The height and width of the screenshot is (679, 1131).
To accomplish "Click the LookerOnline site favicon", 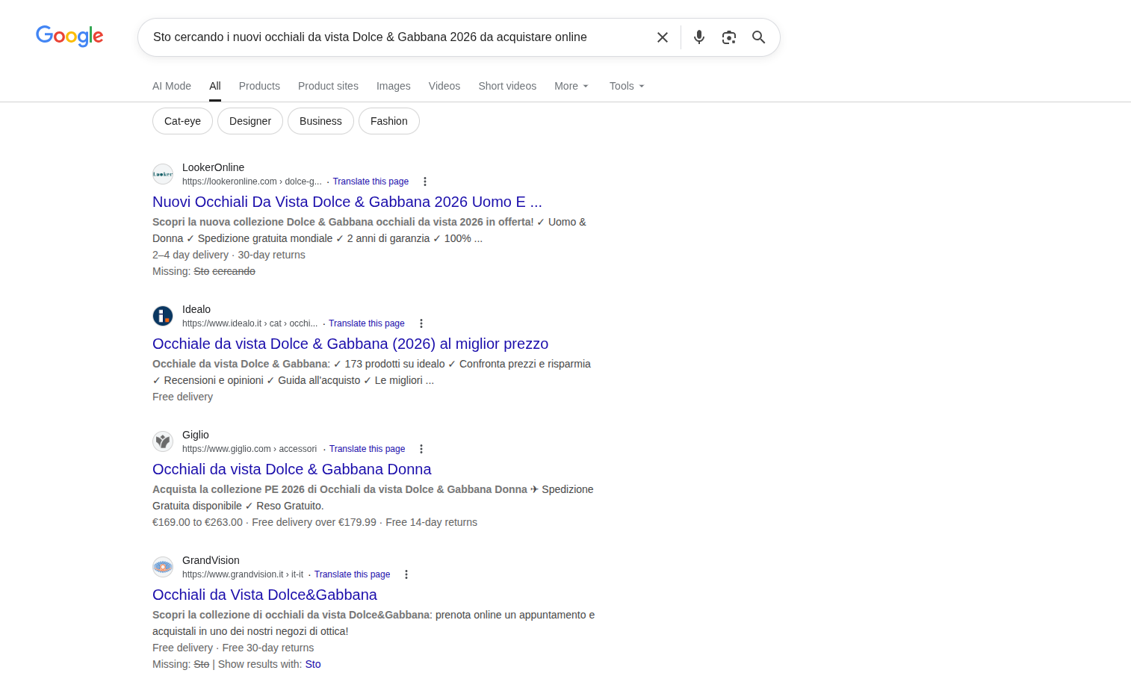I will (x=163, y=174).
